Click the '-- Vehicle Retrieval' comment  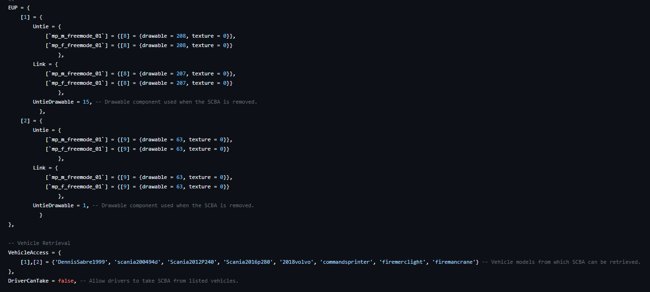click(39, 243)
